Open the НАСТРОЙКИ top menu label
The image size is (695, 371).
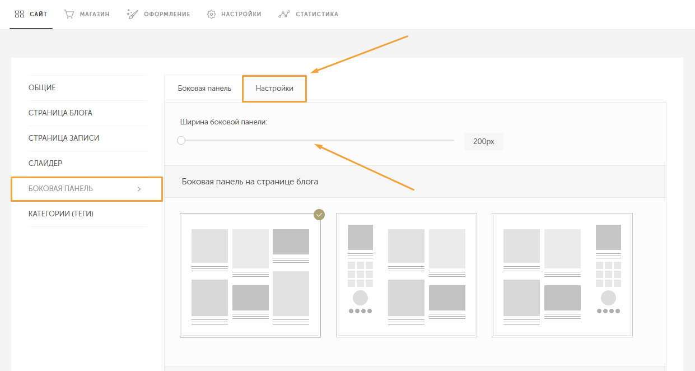pos(241,14)
